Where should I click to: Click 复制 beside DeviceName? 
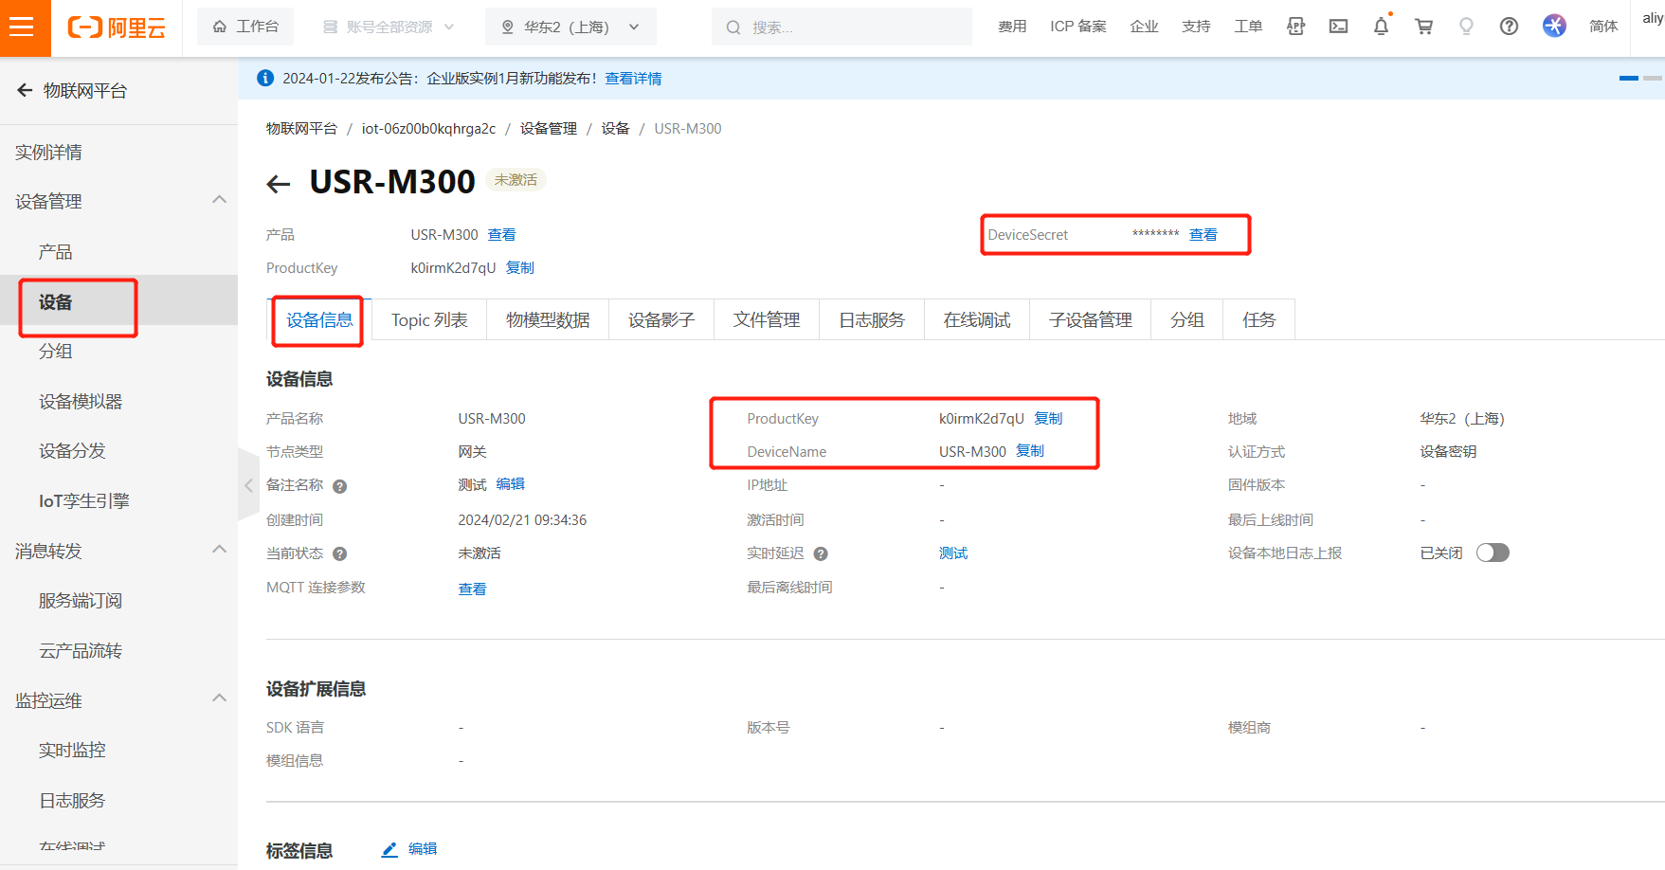click(x=1030, y=451)
